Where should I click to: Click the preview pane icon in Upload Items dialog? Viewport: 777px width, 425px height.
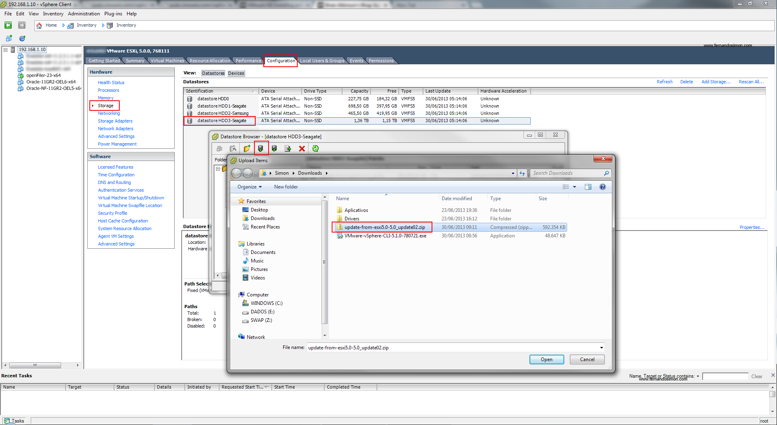click(588, 187)
